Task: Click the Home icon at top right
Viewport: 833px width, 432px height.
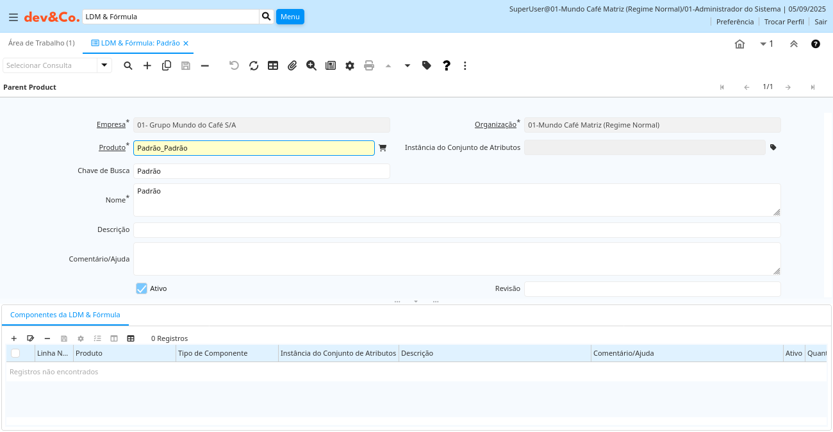Action: (739, 44)
